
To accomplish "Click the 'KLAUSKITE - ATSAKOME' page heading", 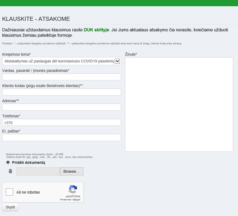I will [x=36, y=19].
